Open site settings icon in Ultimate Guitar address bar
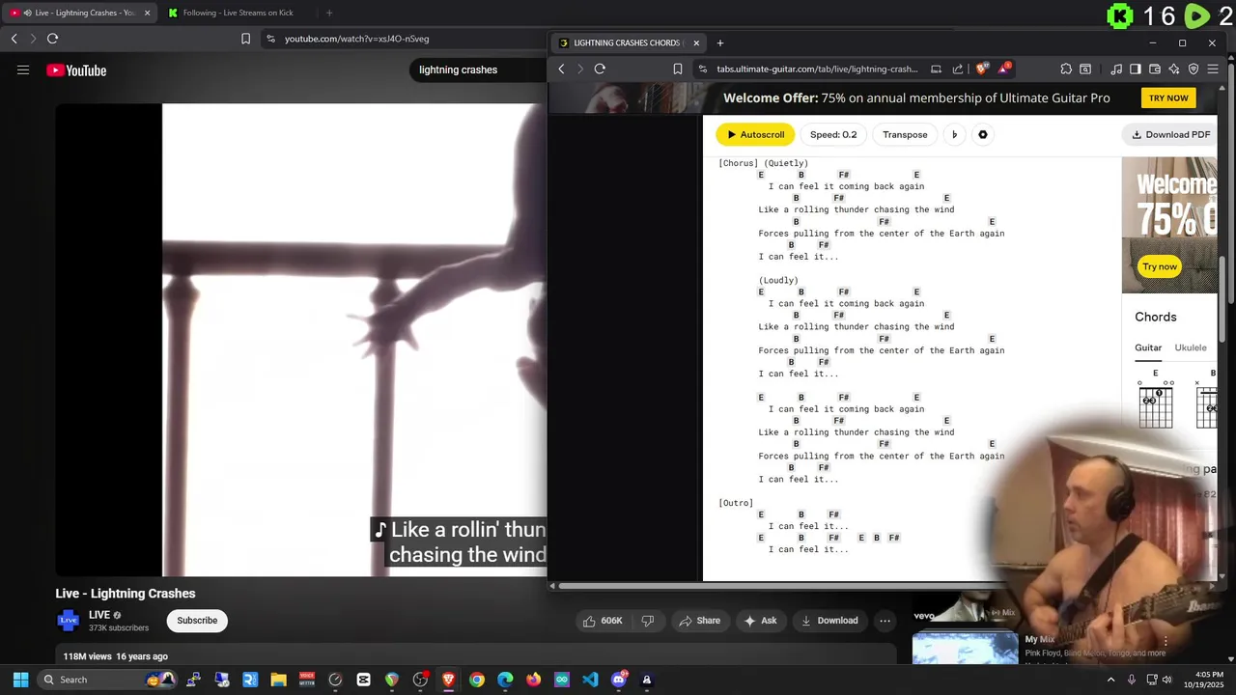 pyautogui.click(x=702, y=69)
